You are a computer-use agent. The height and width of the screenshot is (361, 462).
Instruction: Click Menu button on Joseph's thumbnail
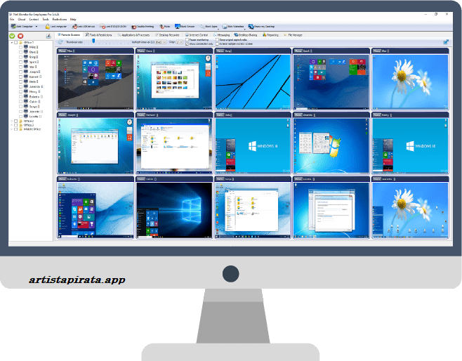[x=62, y=114]
